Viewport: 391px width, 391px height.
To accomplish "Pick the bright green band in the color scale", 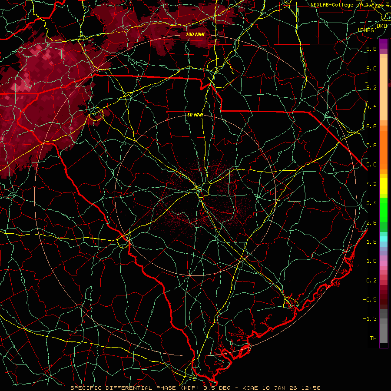I will 384,209.
